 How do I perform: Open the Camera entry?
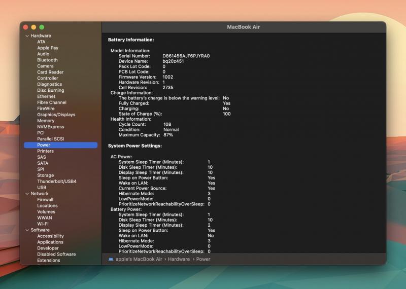click(x=45, y=66)
